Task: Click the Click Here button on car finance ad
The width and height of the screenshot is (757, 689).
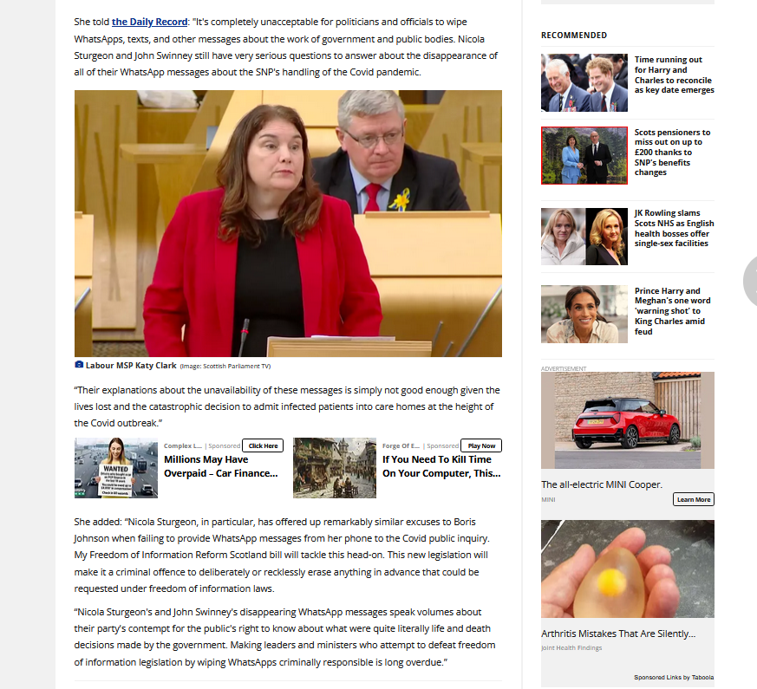Action: click(x=263, y=445)
